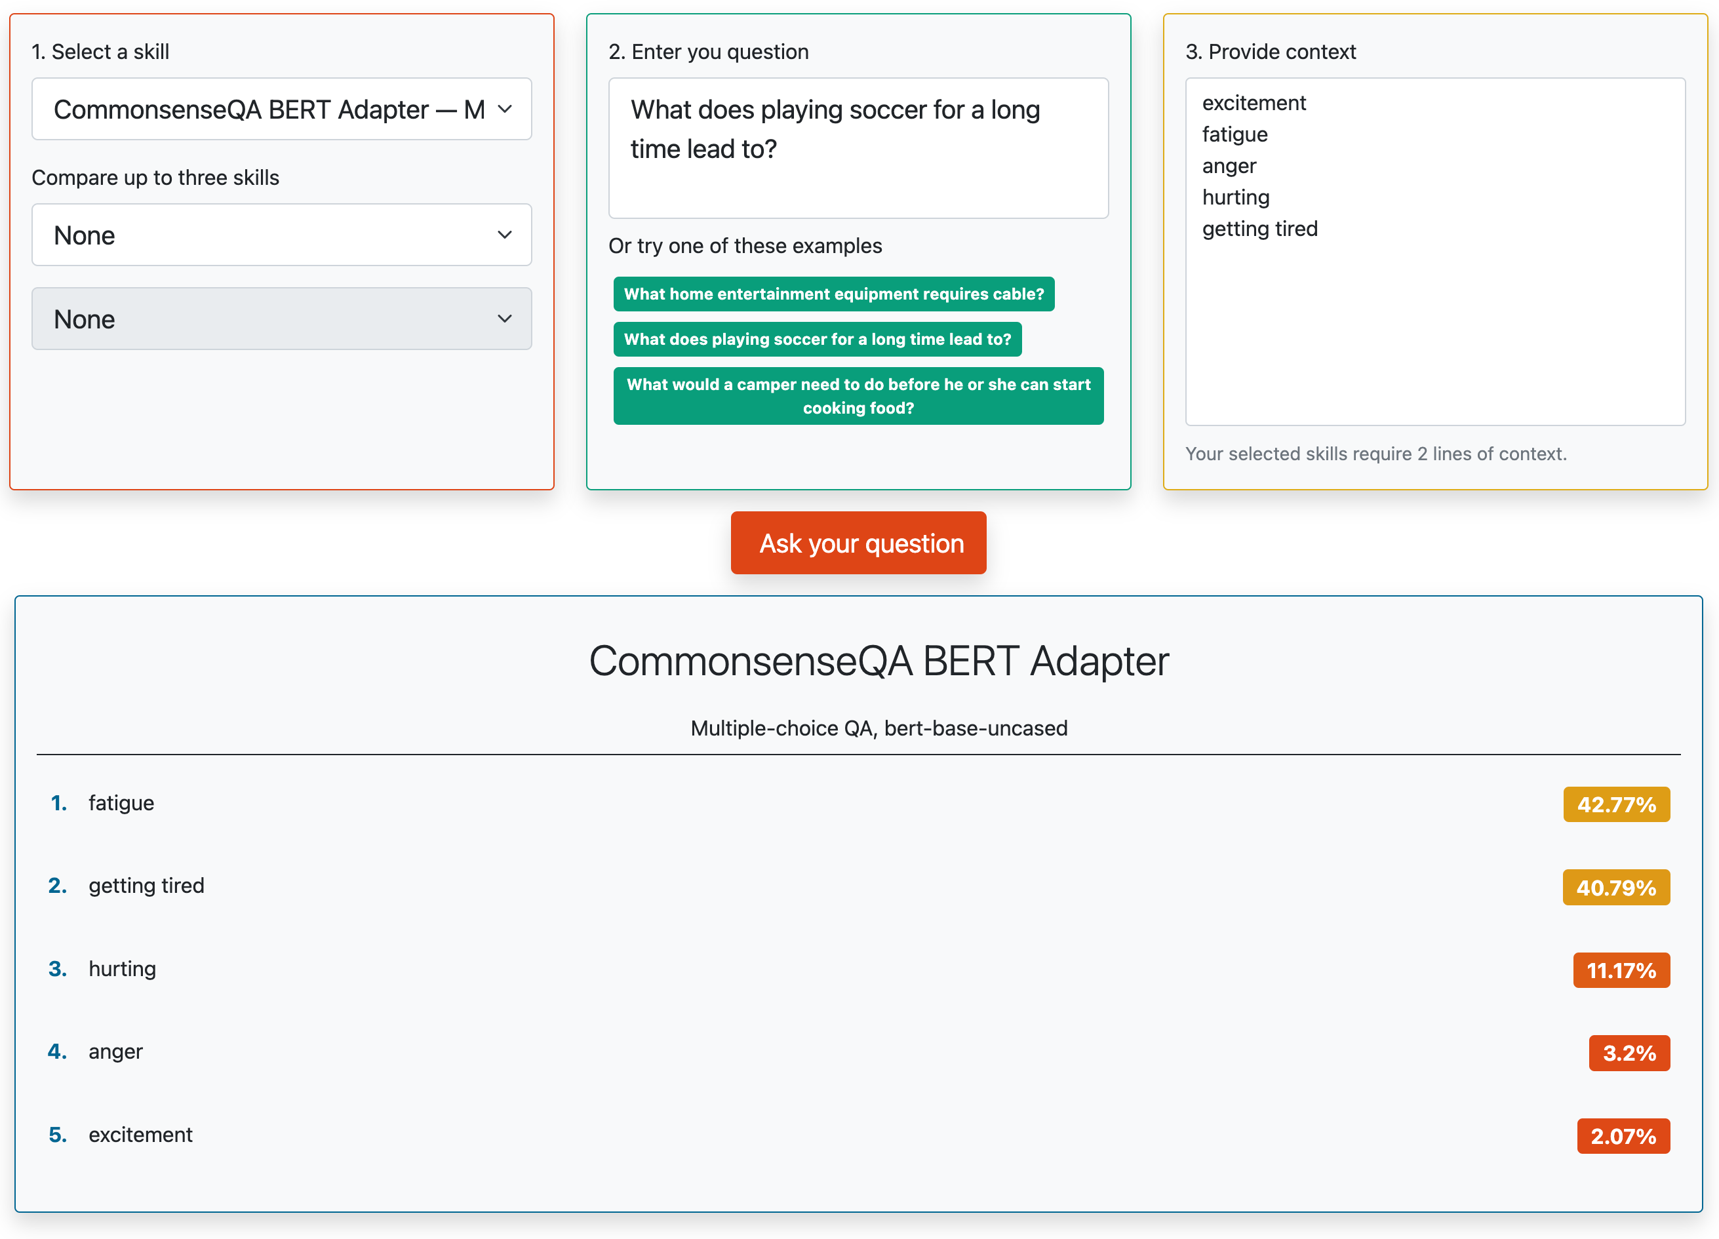
Task: Click the 42.77% score badge for fatigue
Action: 1616,805
